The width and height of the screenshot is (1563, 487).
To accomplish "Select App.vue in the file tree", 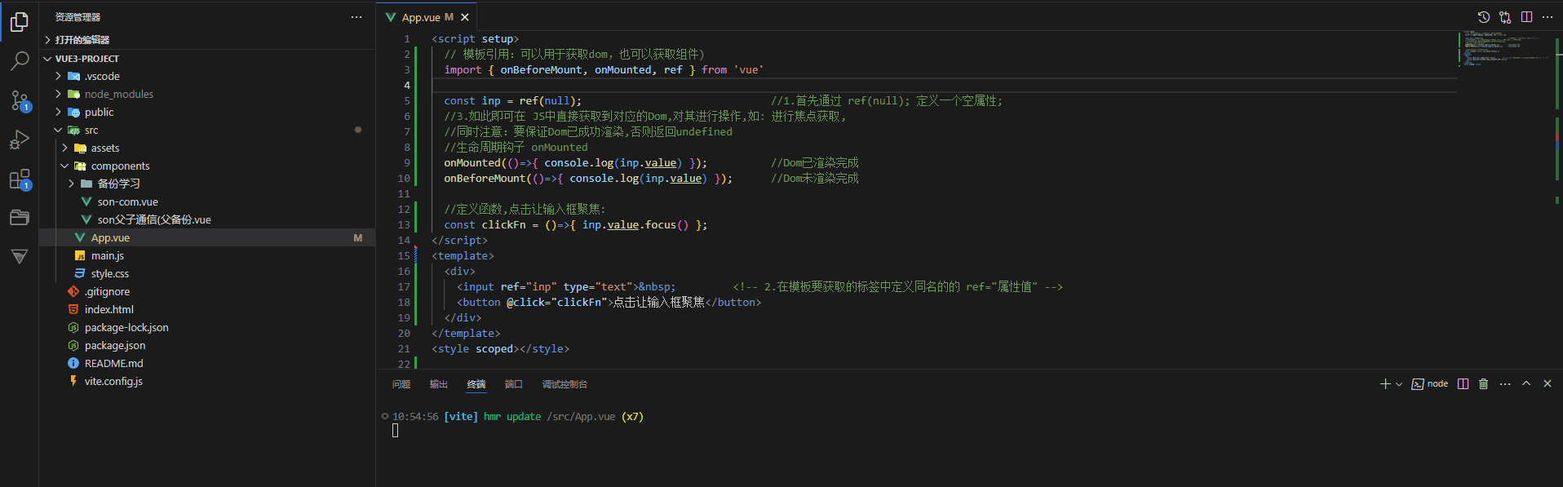I will [x=207, y=237].
